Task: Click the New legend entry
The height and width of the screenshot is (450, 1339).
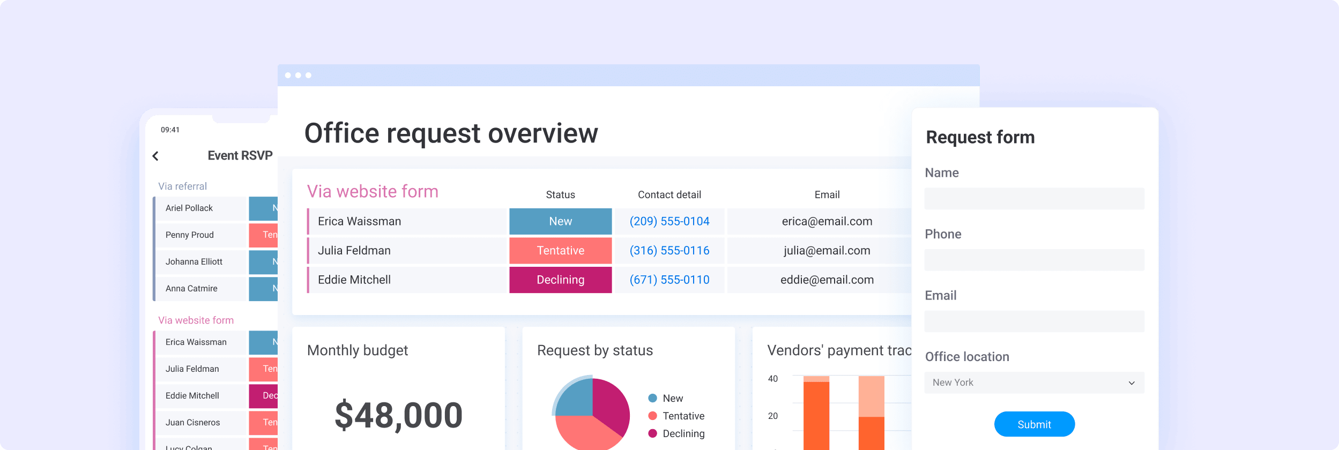Action: [x=666, y=398]
